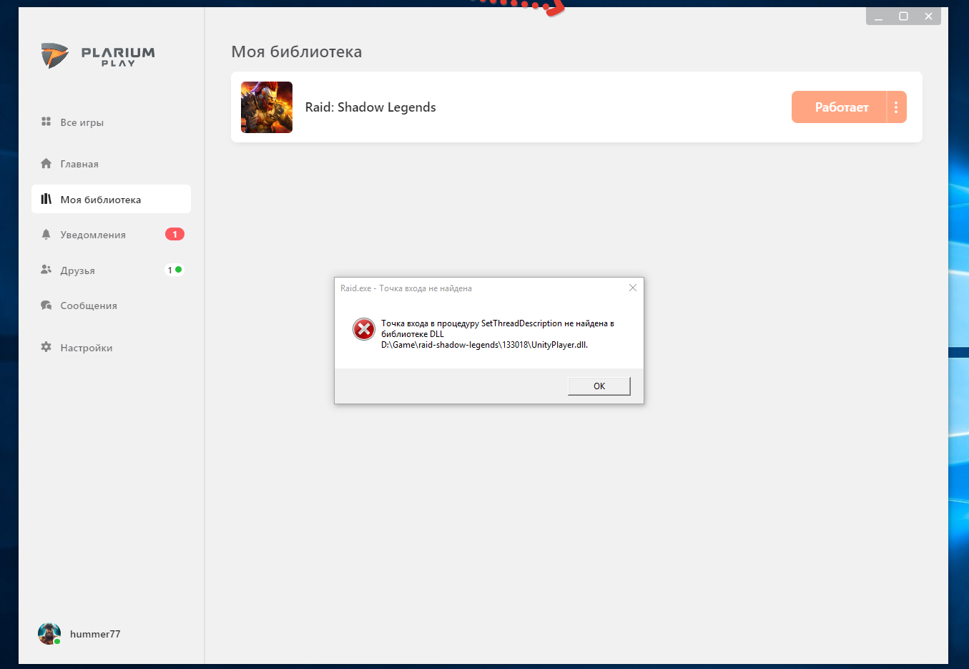Click the Друзья people icon

point(46,270)
